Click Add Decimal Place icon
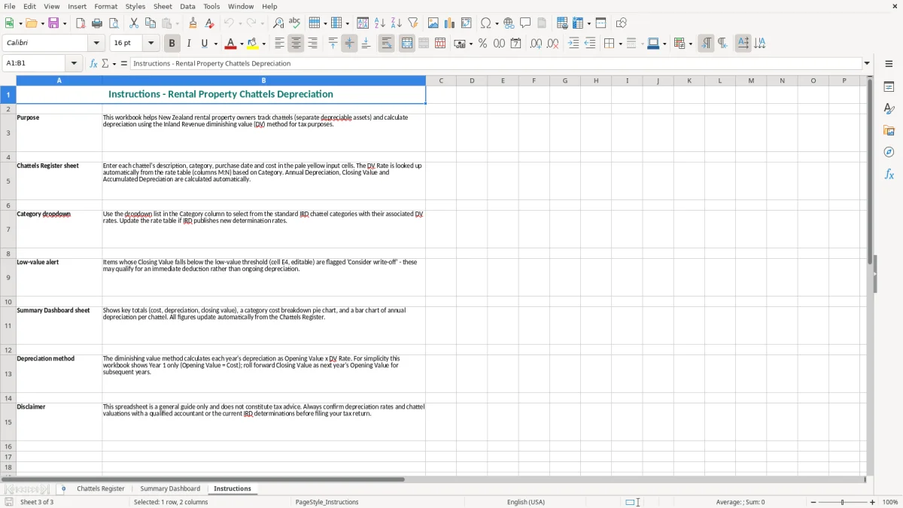The height and width of the screenshot is (508, 903). click(x=536, y=44)
